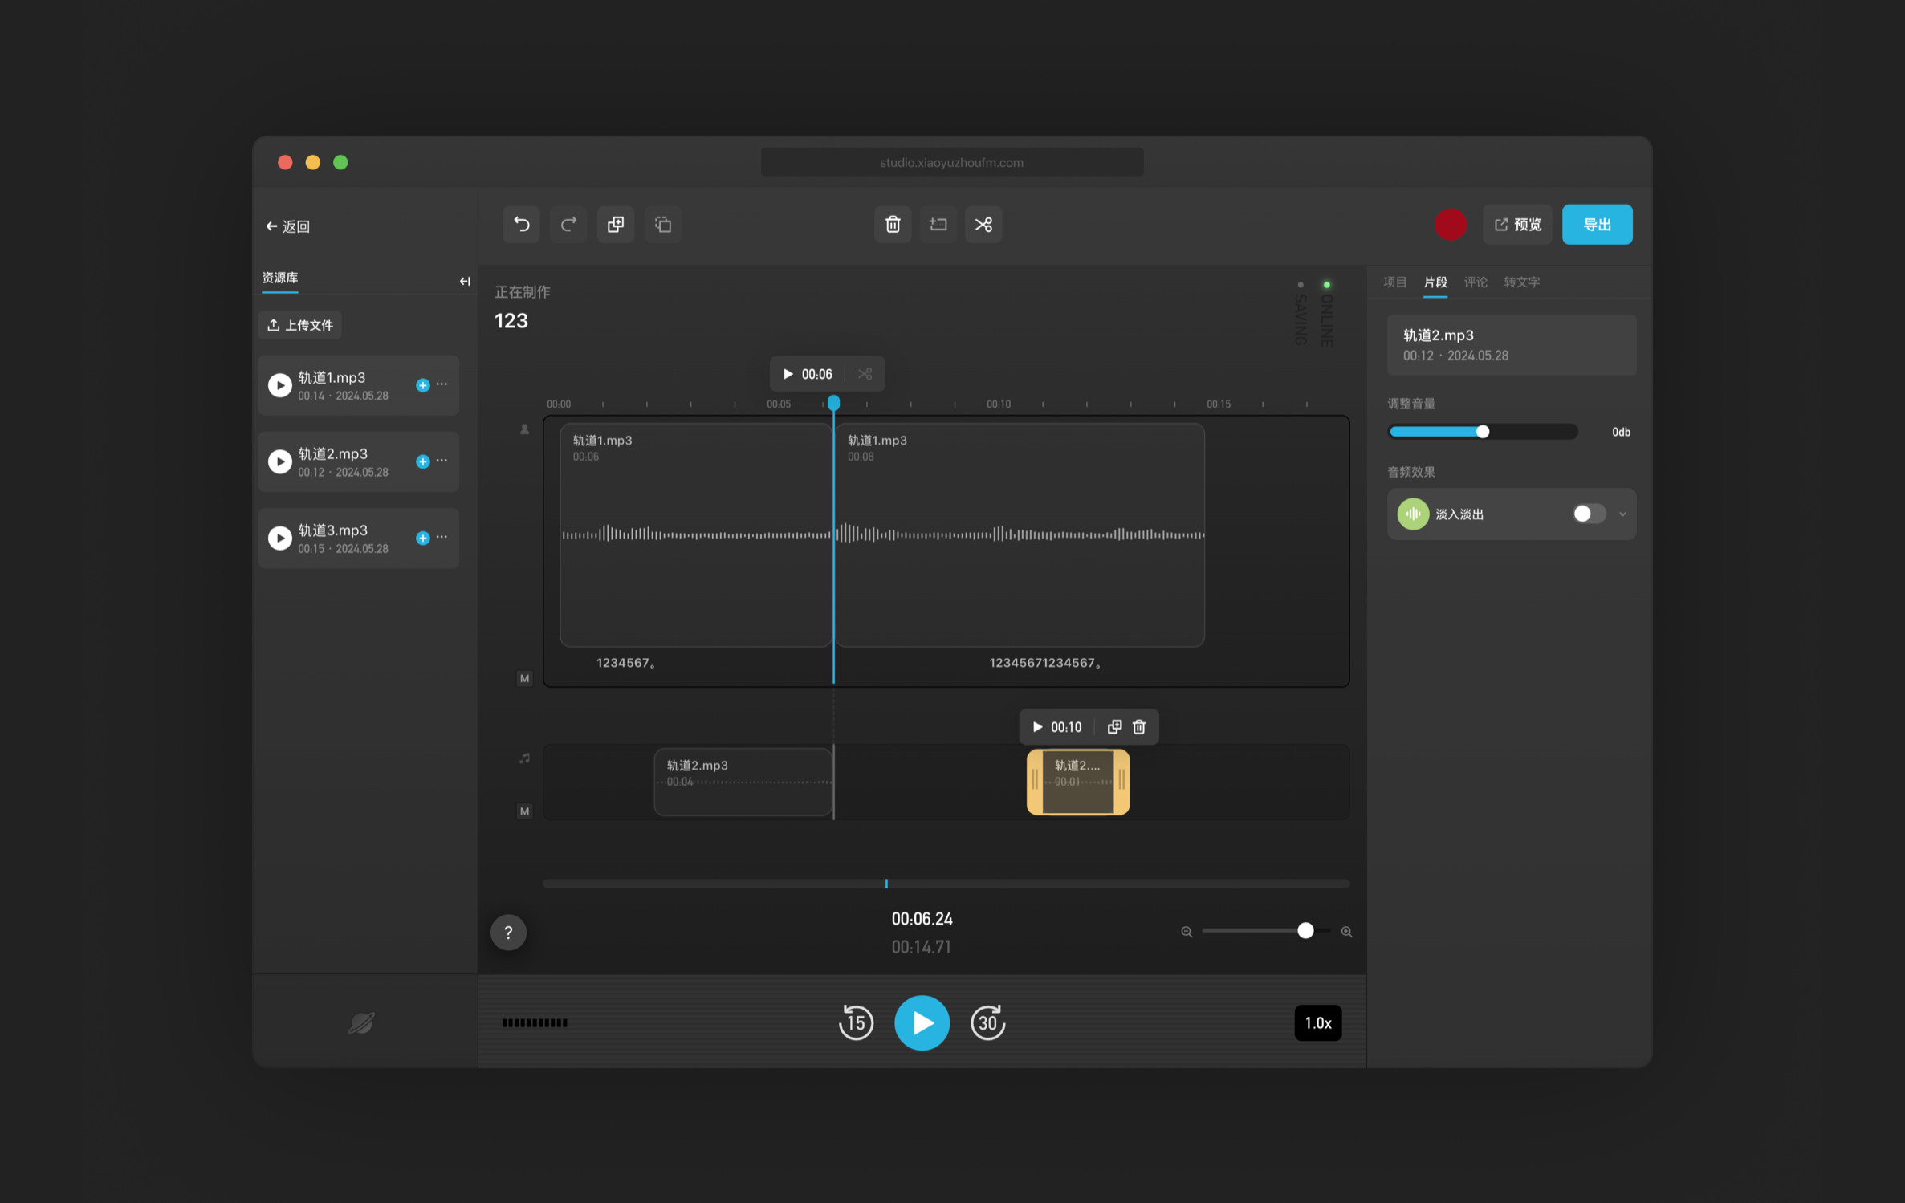This screenshot has height=1203, width=1905.
Task: Click the redo arrow icon
Action: 568,224
